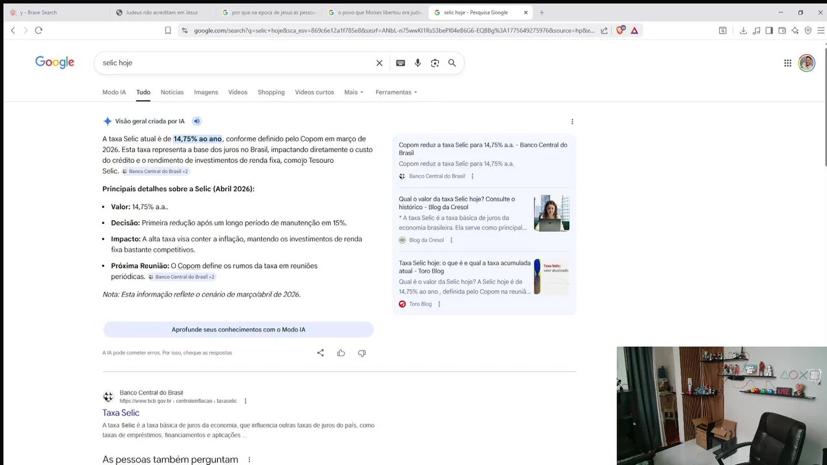Switch to 'o povo que Moises libertou' tab
This screenshot has width=827, height=465.
tap(375, 12)
